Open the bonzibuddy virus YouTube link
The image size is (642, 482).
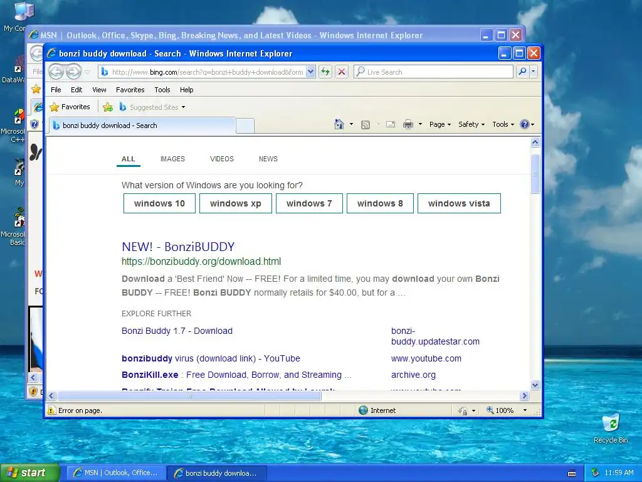(211, 358)
